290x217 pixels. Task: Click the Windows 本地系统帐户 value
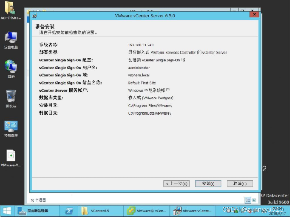[x=149, y=90]
